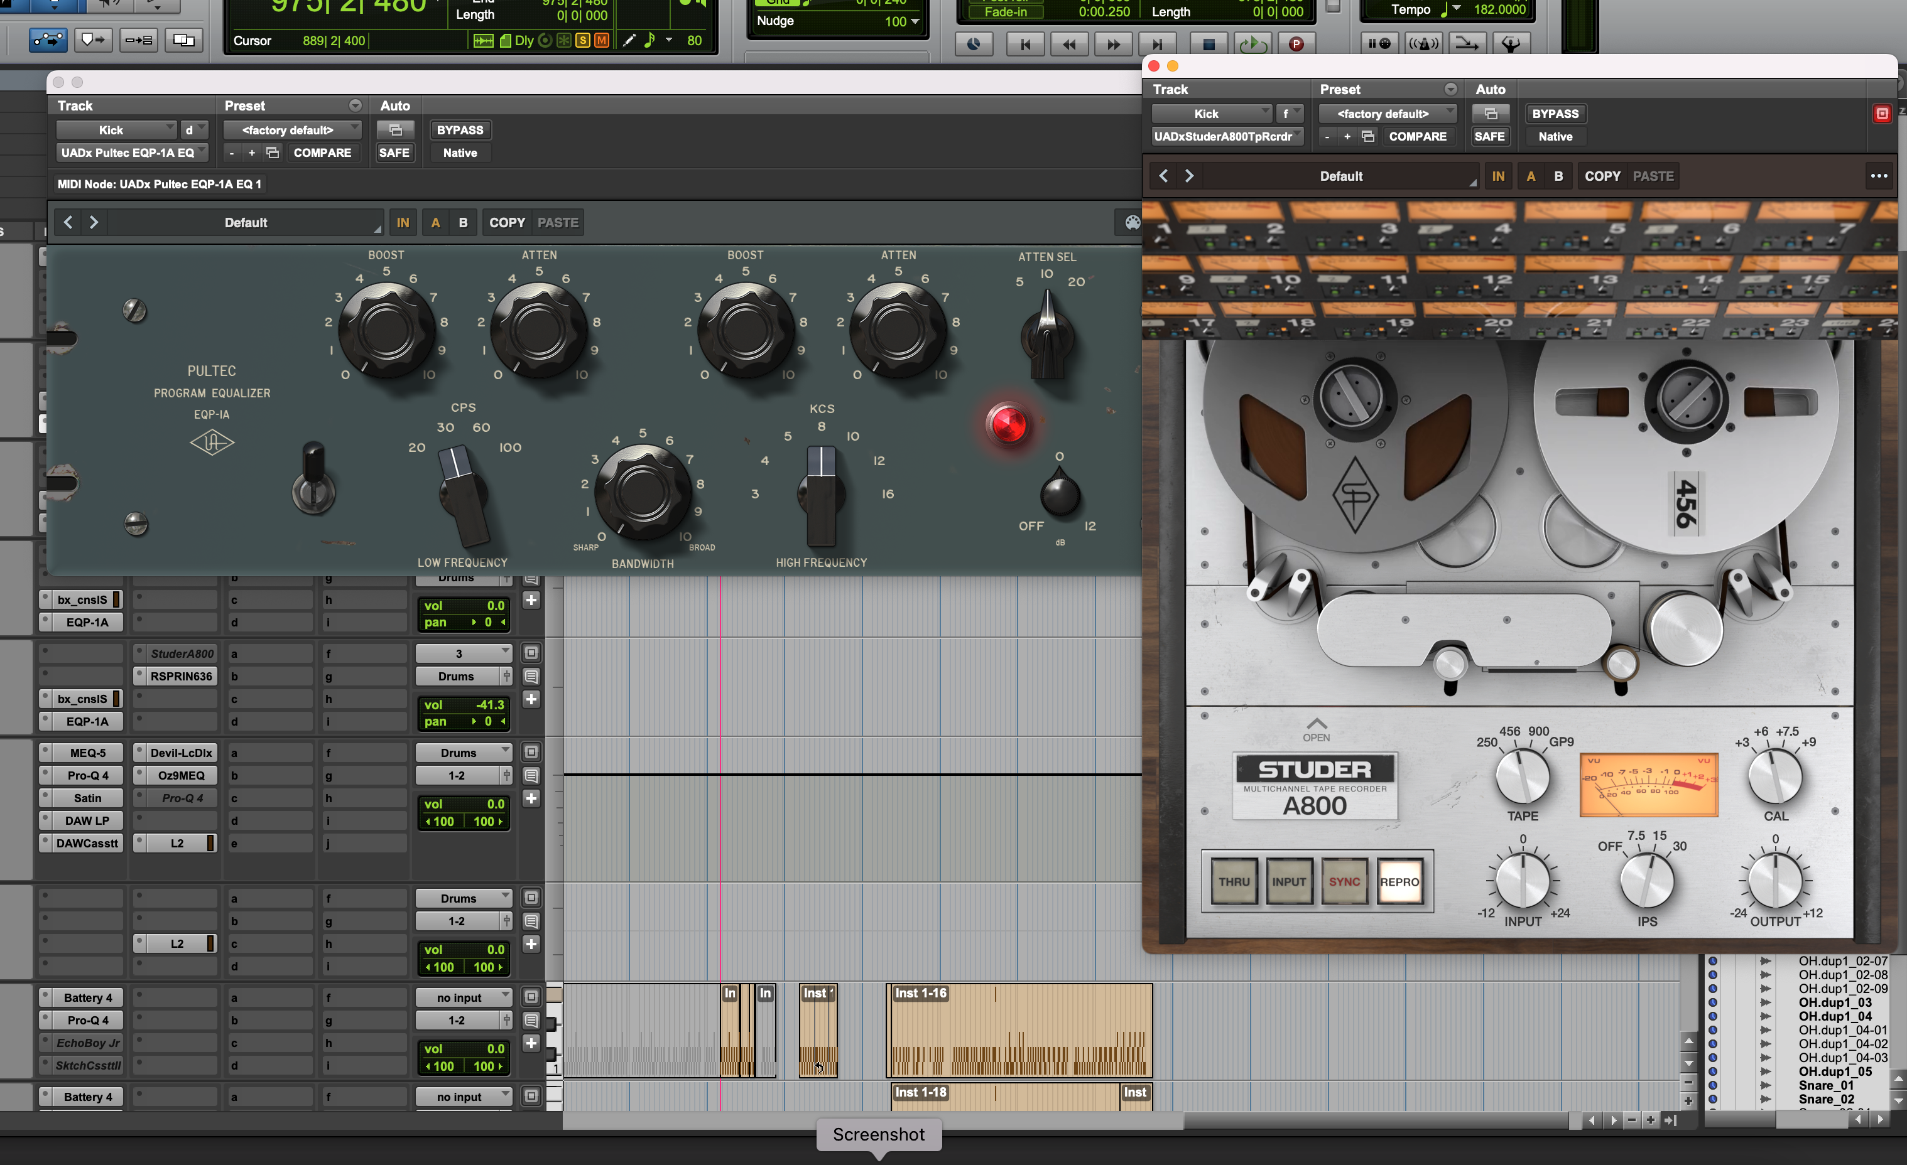Toggle the Online clock button in transport
This screenshot has height=1165, width=1907.
(x=974, y=44)
